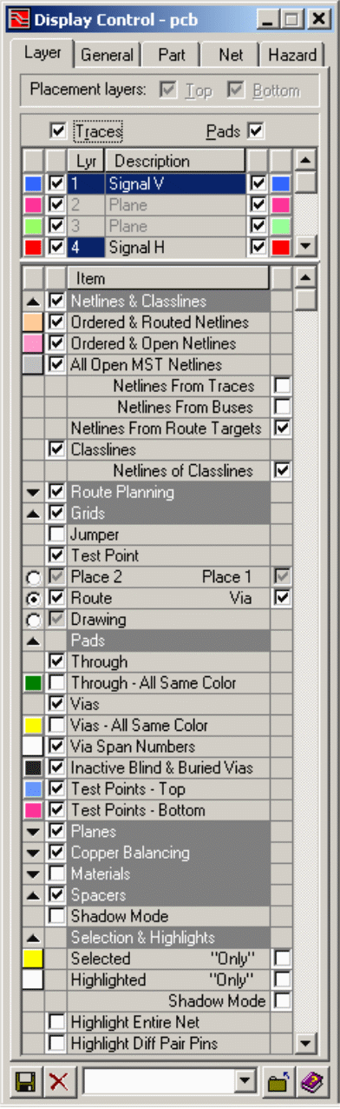The image size is (340, 1109).
Task: Open the scheme dropdown at bottom
Action: (x=247, y=1082)
